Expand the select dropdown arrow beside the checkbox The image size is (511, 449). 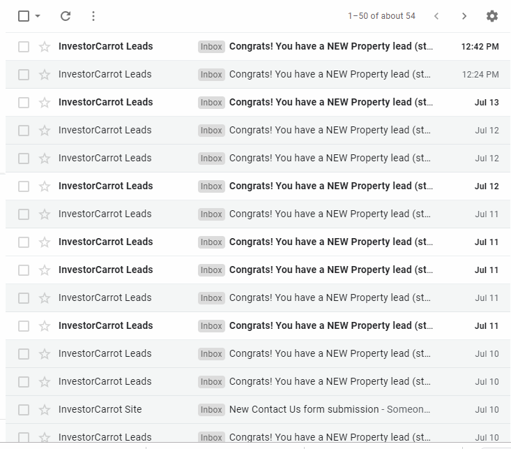38,16
